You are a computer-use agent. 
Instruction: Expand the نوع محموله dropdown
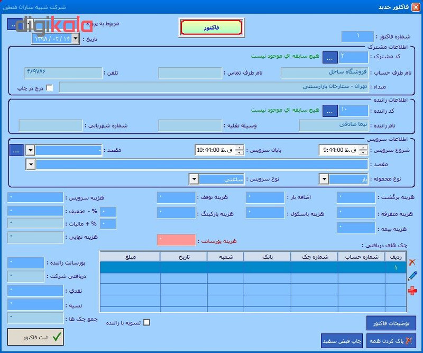coord(324,179)
